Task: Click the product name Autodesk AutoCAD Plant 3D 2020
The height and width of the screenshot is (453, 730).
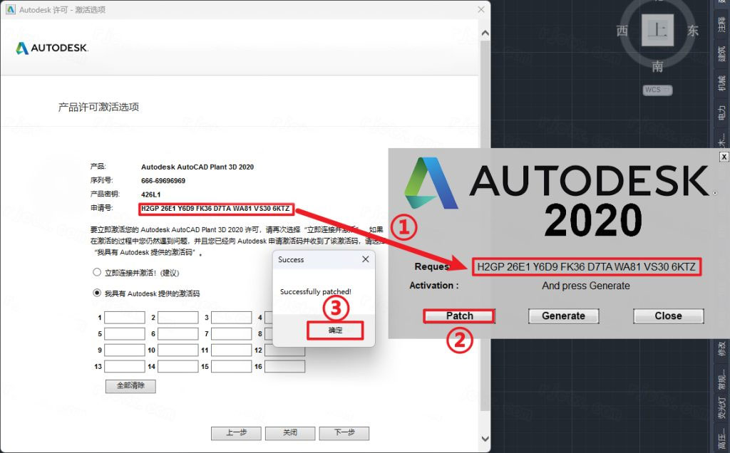Action: point(197,167)
